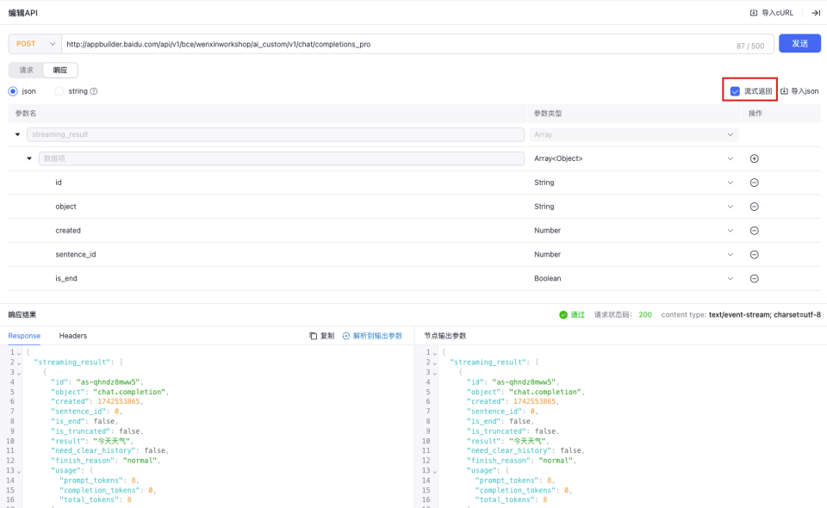Open type dropdown for created row
This screenshot has width=827, height=508.
point(633,230)
